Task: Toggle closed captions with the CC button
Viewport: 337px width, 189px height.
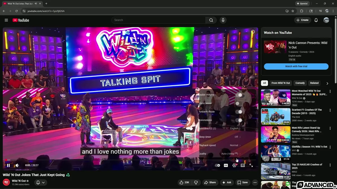Action: pos(226,165)
